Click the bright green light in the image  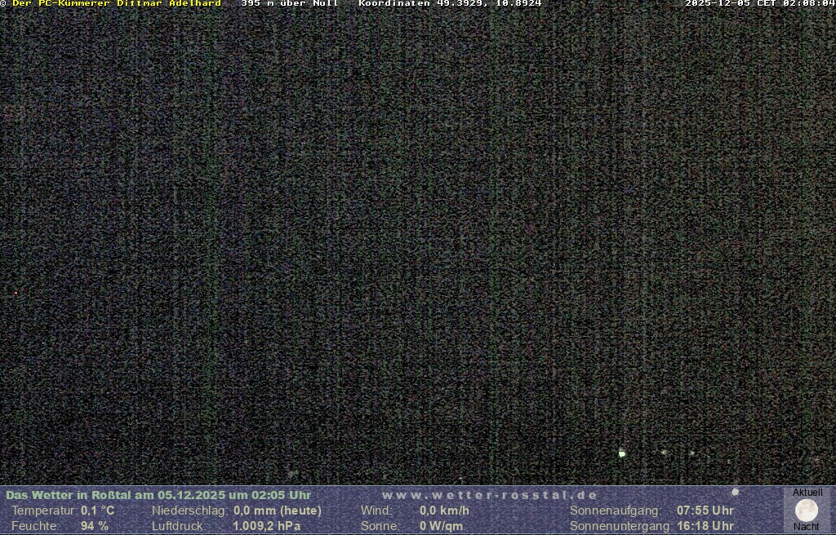[622, 453]
